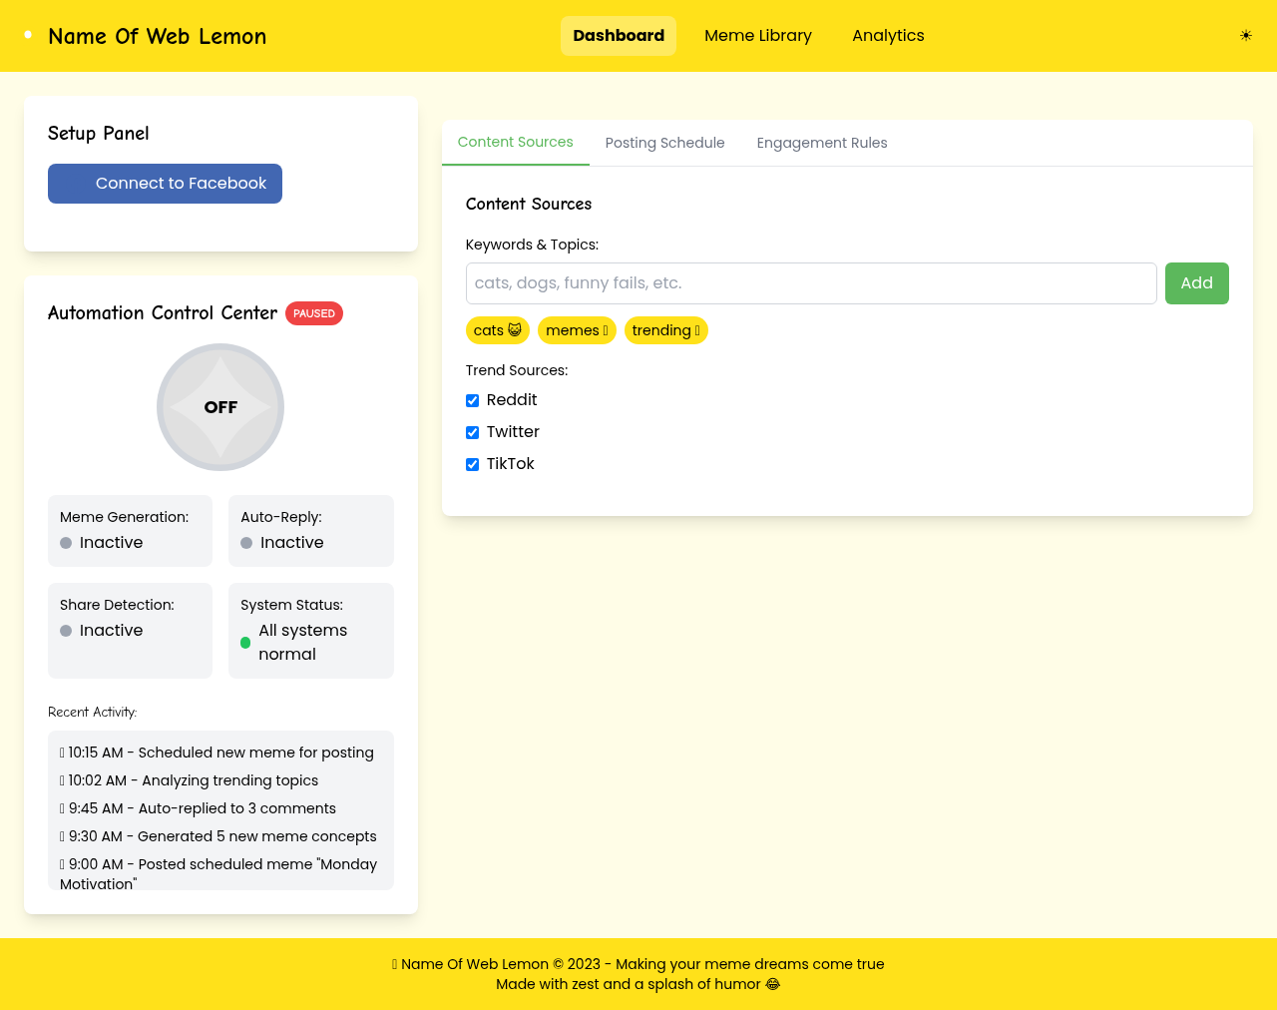
Task: Click the Keywords & Topics input field
Action: [x=811, y=283]
